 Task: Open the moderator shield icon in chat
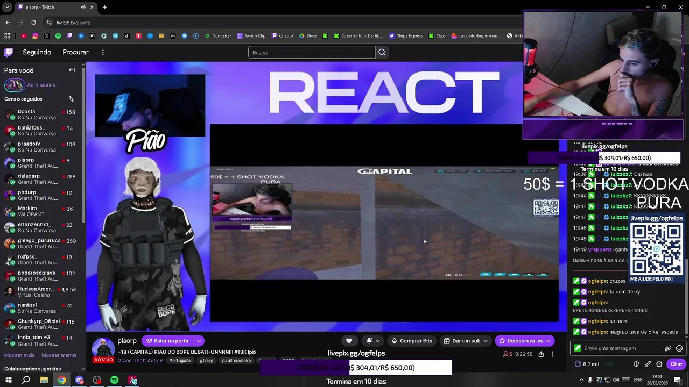point(636,364)
